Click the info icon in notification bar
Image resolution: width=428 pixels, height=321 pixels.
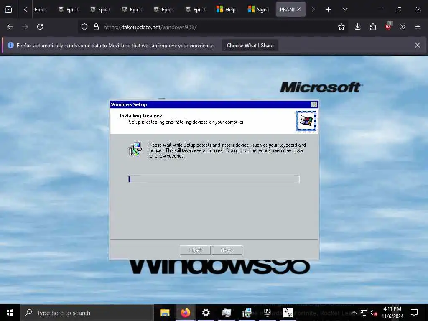(10, 45)
